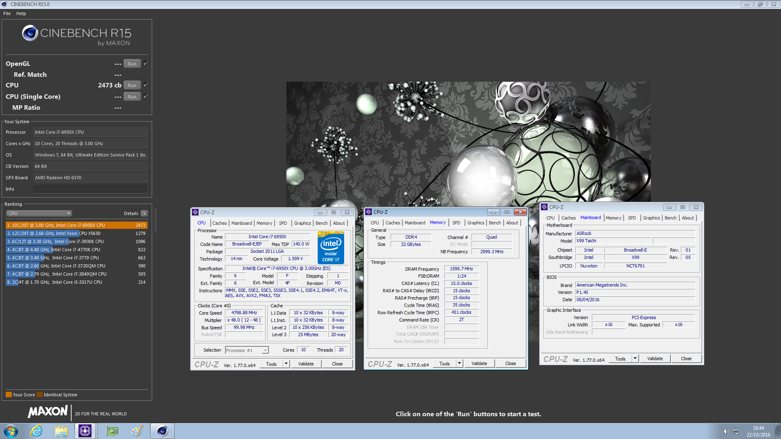Open Tools dropdown arrow in first CPU-Z
The image size is (781, 439).
[286, 364]
